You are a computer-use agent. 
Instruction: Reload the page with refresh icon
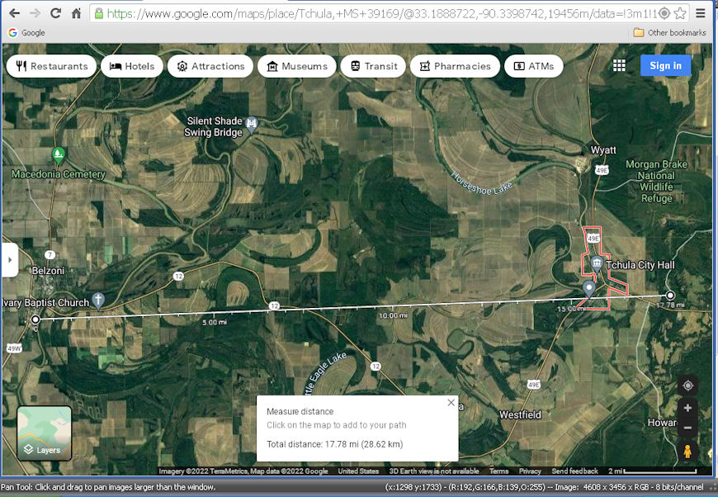coord(55,13)
